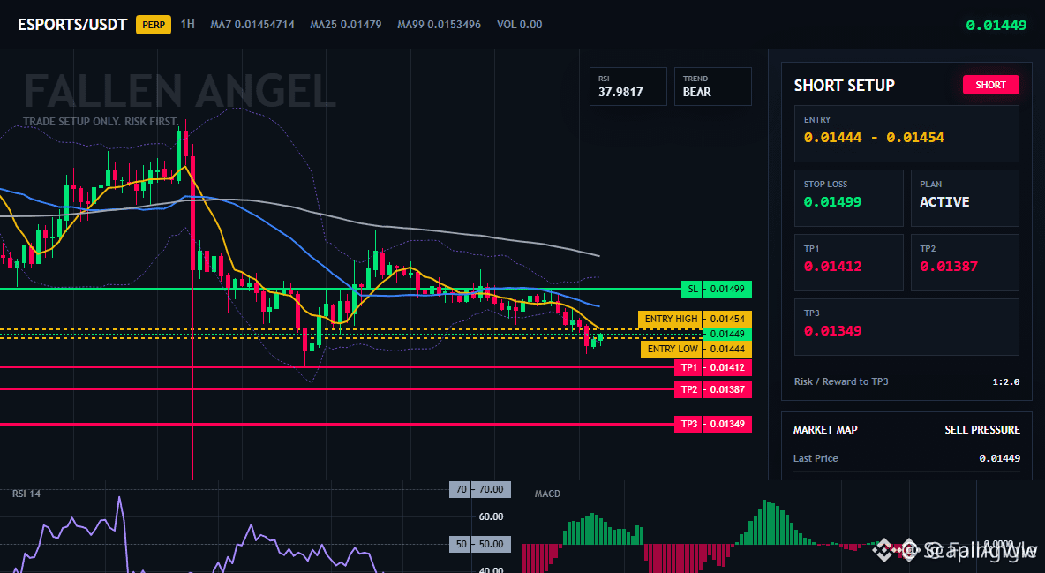This screenshot has height=573, width=1045.
Task: Click the Risk / Reward to TP3 row
Action: click(x=906, y=381)
